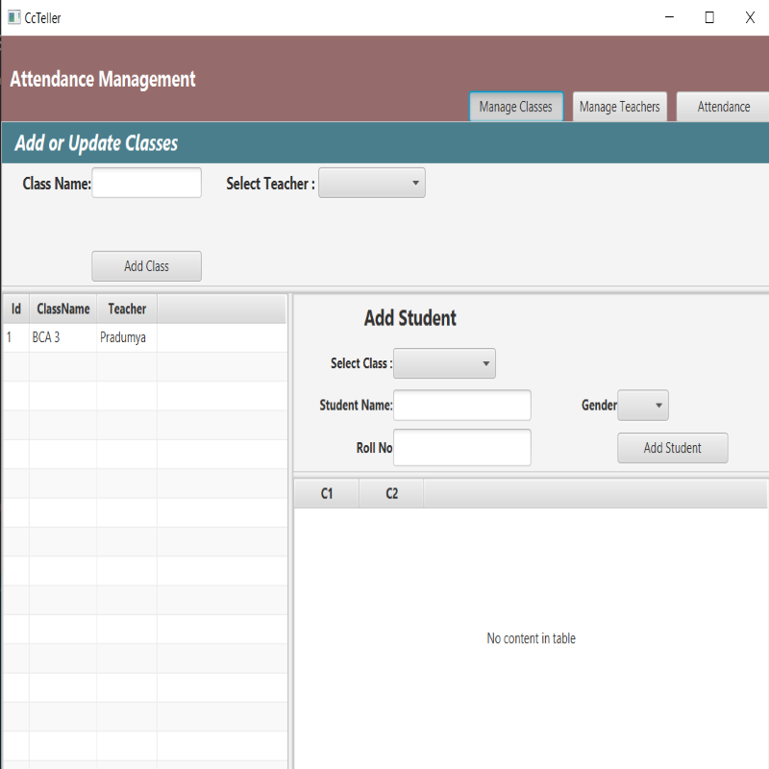The image size is (769, 769).
Task: Select the Roll No input box
Action: coord(462,448)
